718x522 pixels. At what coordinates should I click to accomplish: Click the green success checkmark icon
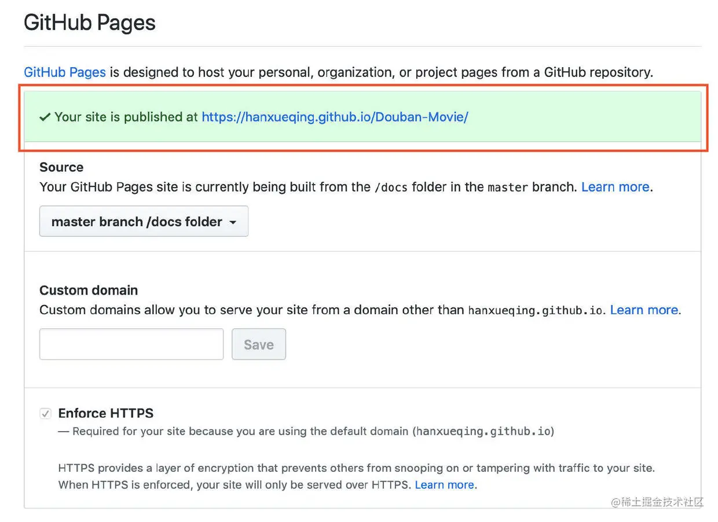(x=45, y=117)
